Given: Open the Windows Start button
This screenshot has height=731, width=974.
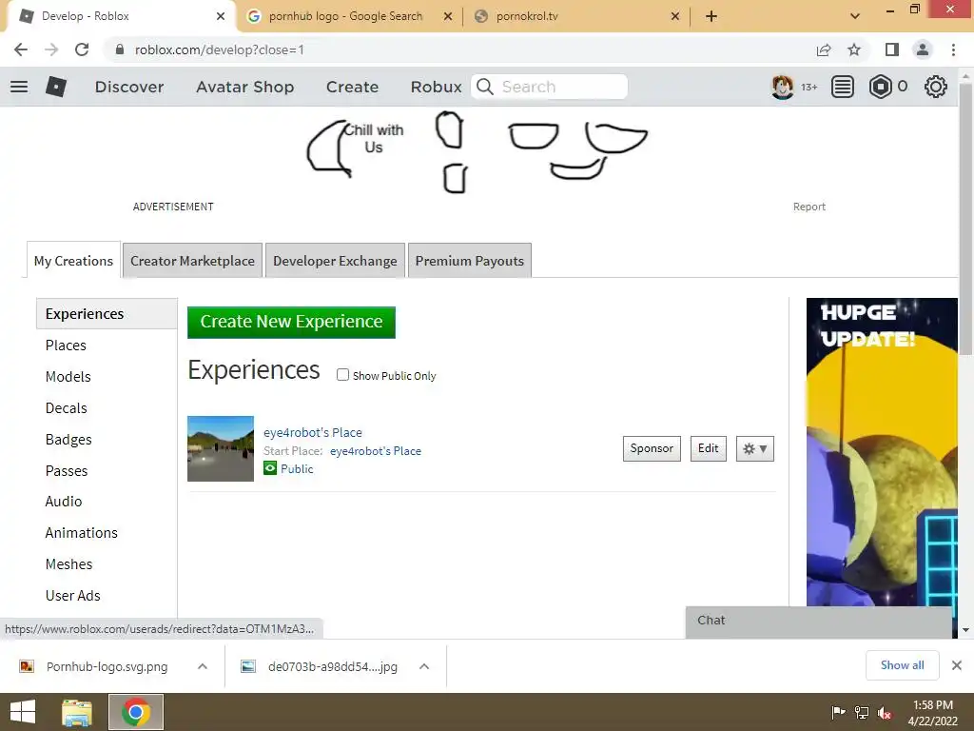Looking at the screenshot, I should click(23, 712).
